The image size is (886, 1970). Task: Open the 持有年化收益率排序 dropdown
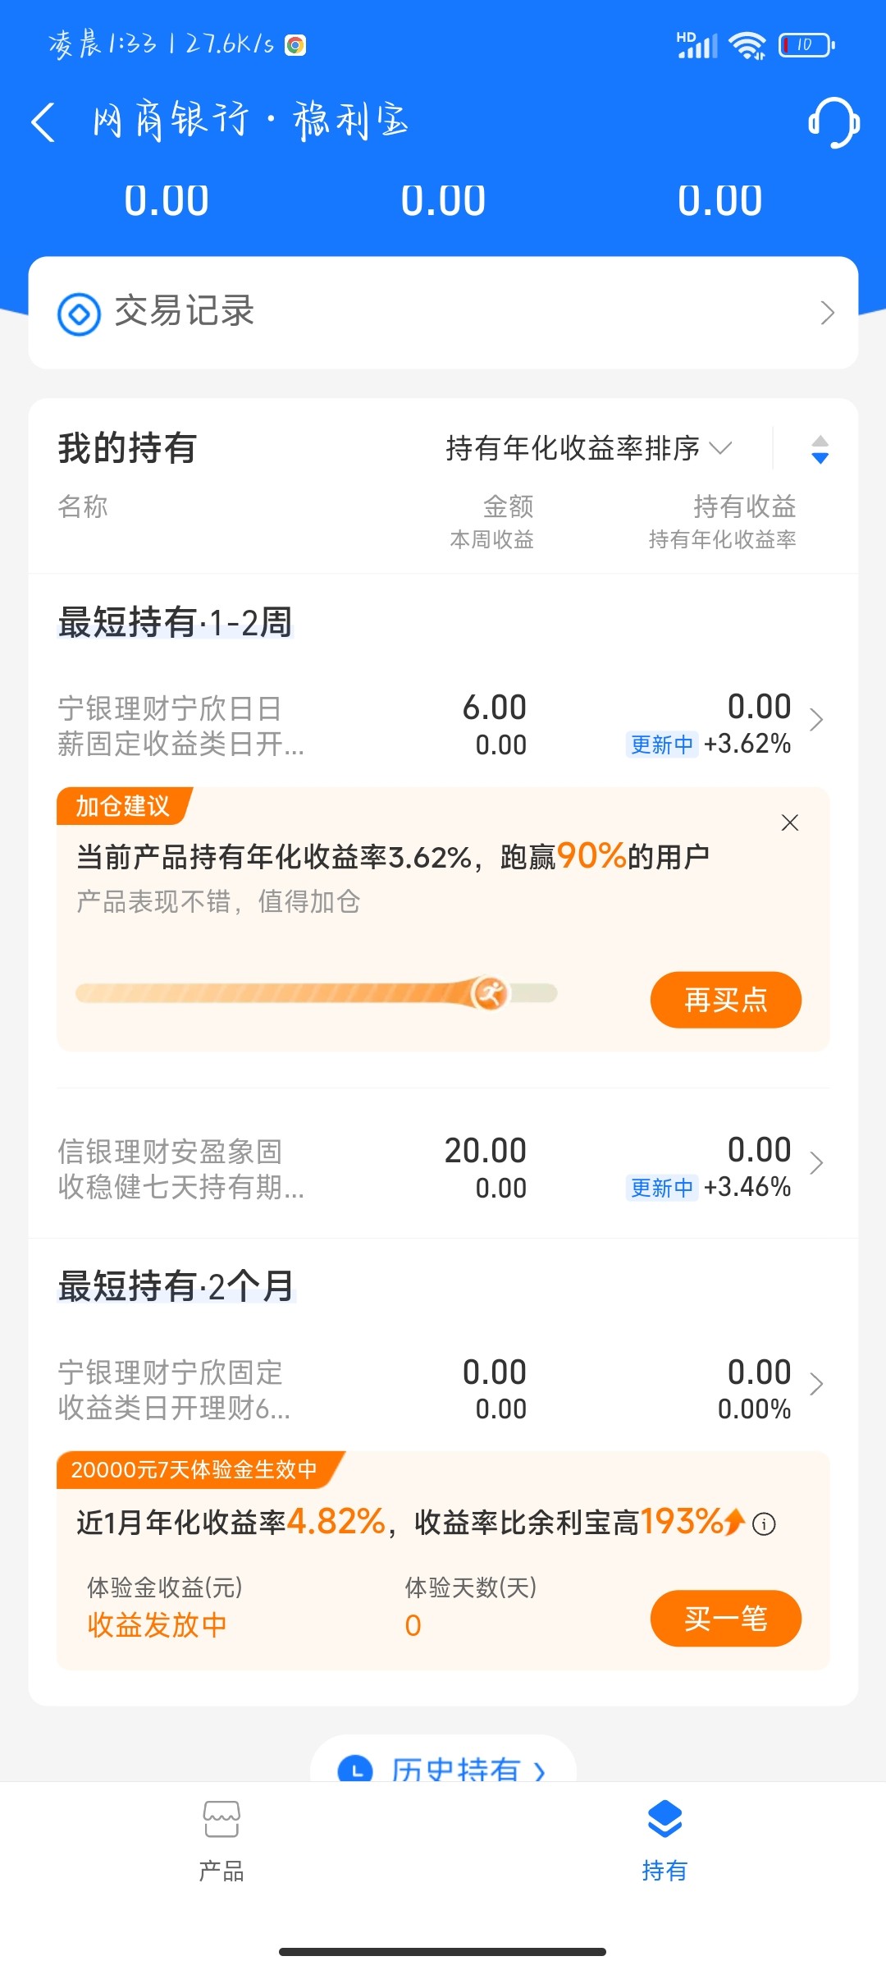(587, 448)
